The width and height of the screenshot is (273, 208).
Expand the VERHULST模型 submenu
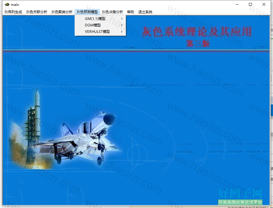point(100,31)
